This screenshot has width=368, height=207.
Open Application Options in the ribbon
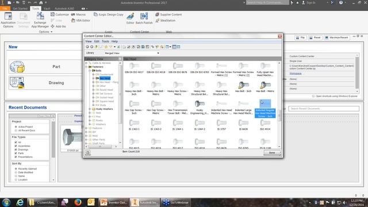click(8, 20)
